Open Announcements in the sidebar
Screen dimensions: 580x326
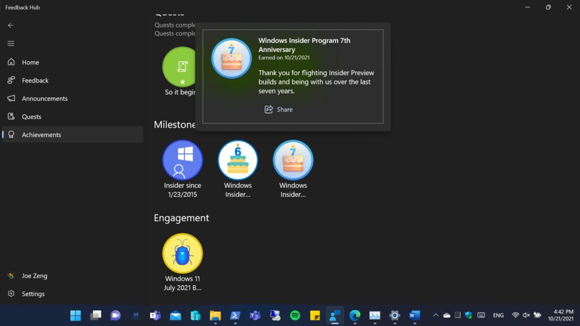tap(44, 98)
